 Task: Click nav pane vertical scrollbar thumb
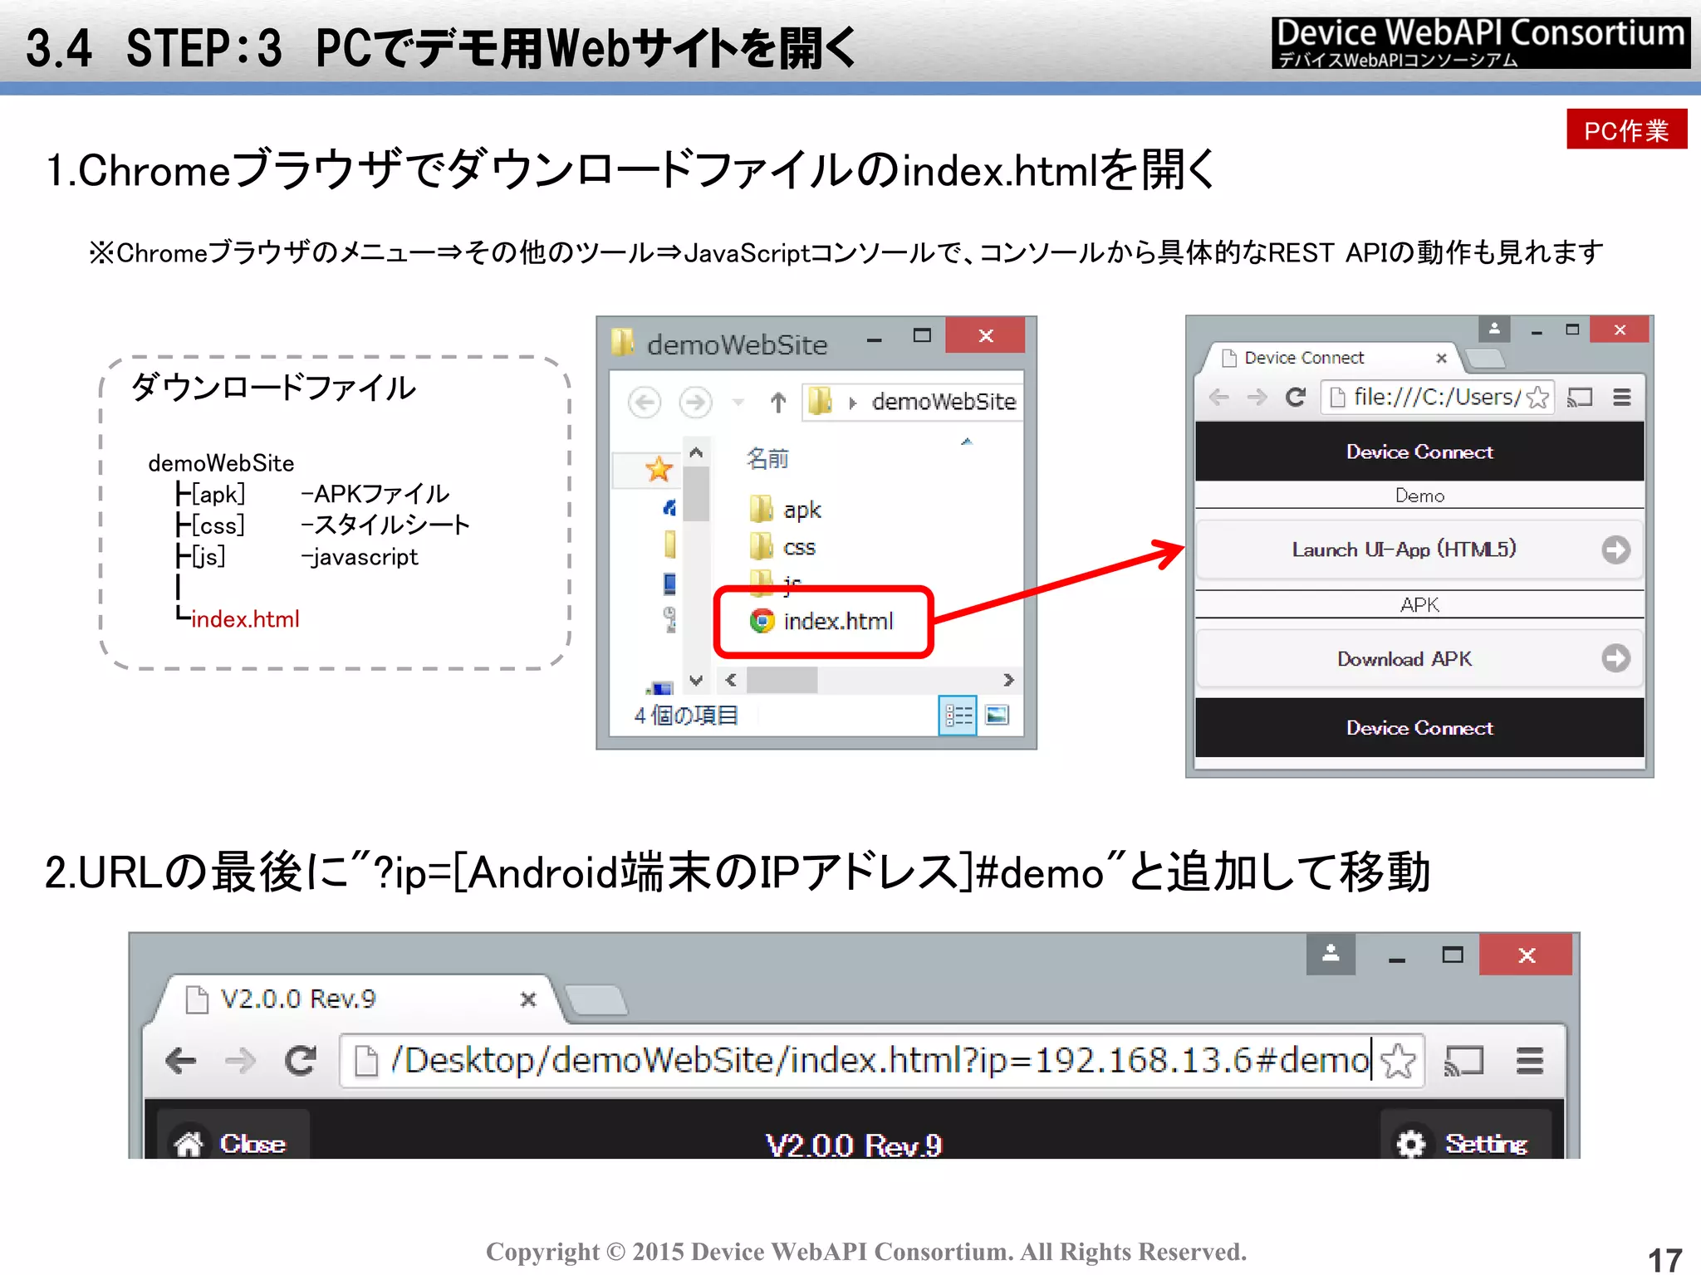696,493
